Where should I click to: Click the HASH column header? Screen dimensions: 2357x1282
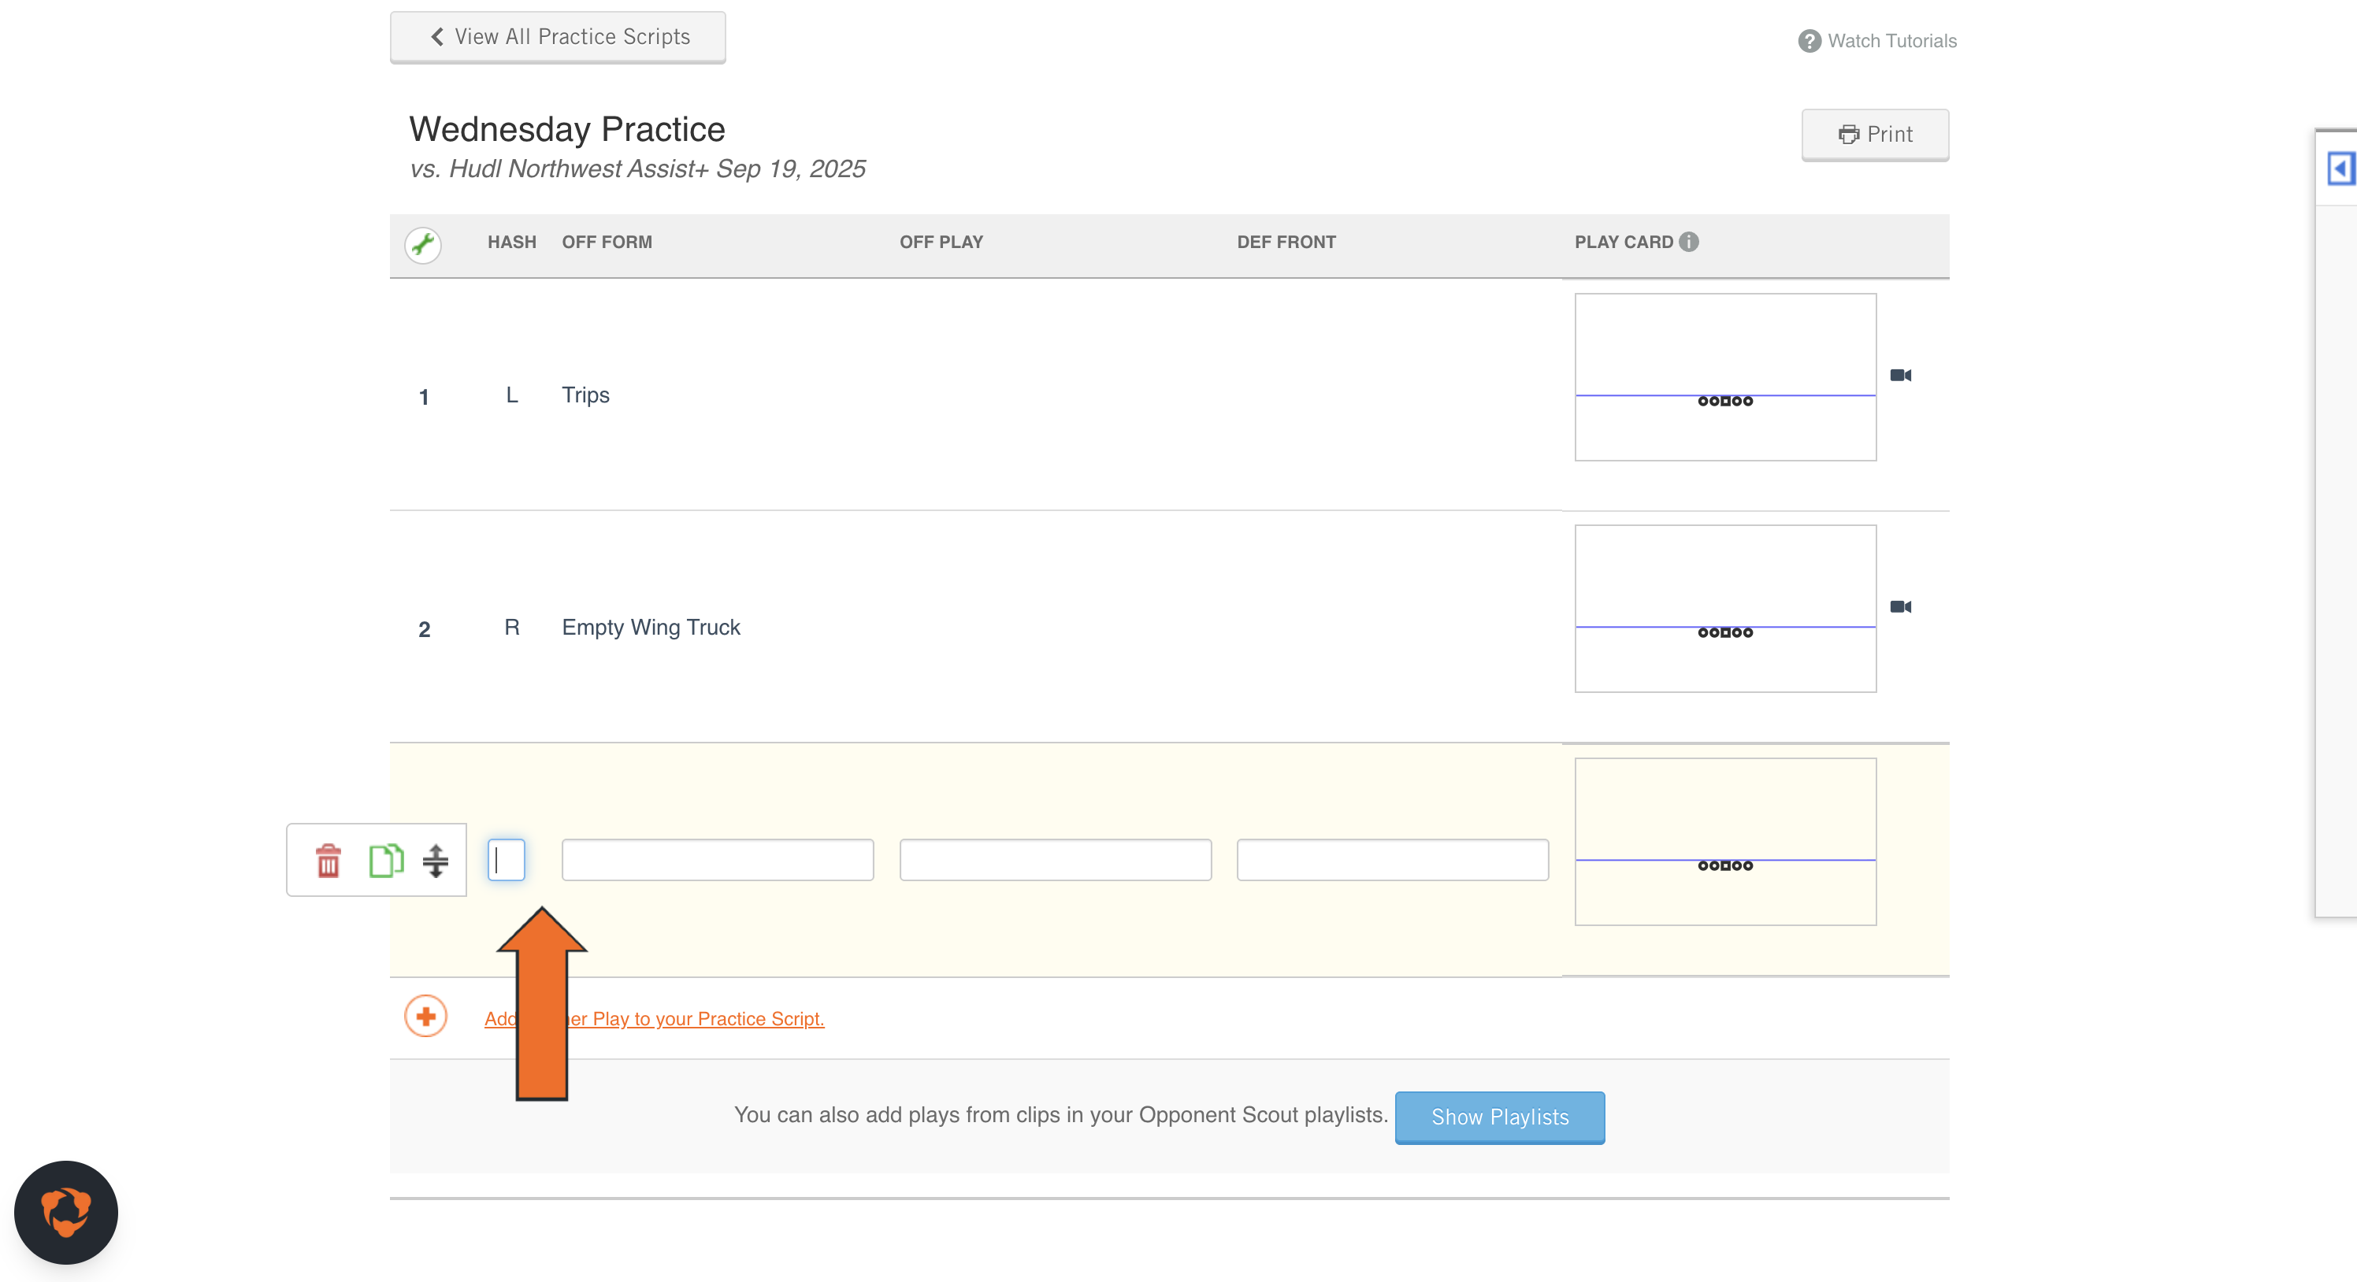point(511,243)
